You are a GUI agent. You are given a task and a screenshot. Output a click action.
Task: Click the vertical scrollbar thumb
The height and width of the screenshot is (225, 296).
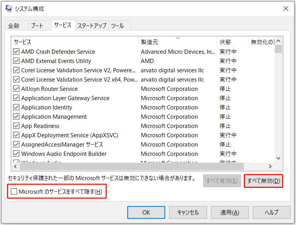[279, 49]
